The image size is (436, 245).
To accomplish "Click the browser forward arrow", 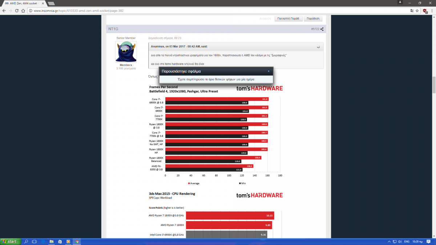I will coord(11,11).
